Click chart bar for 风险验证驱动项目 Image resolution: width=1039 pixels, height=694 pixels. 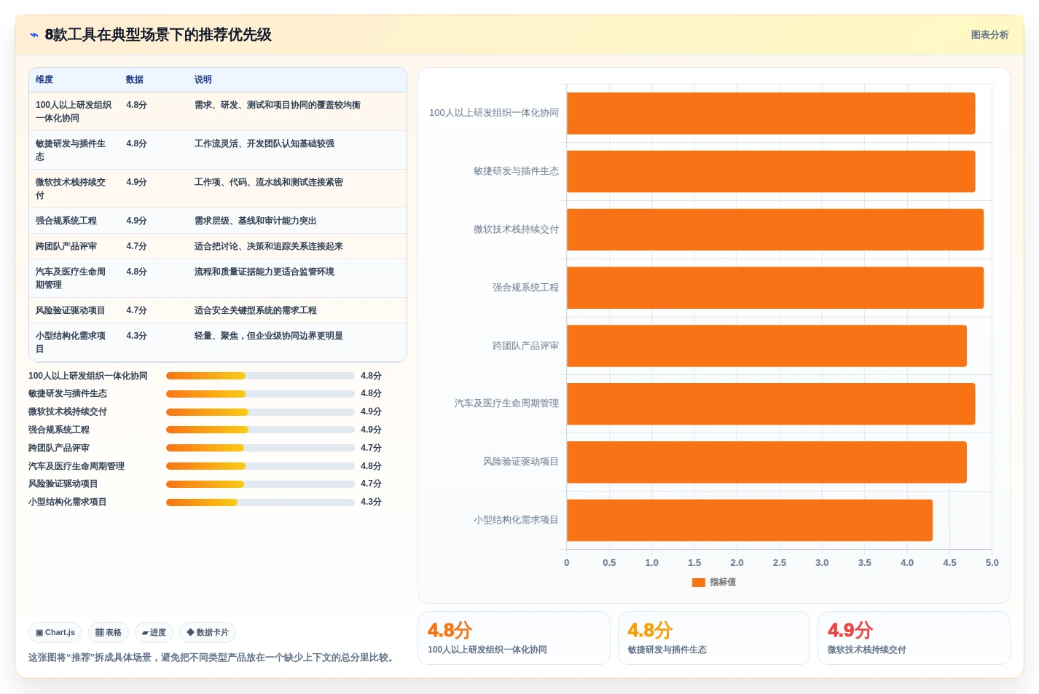[x=766, y=462]
